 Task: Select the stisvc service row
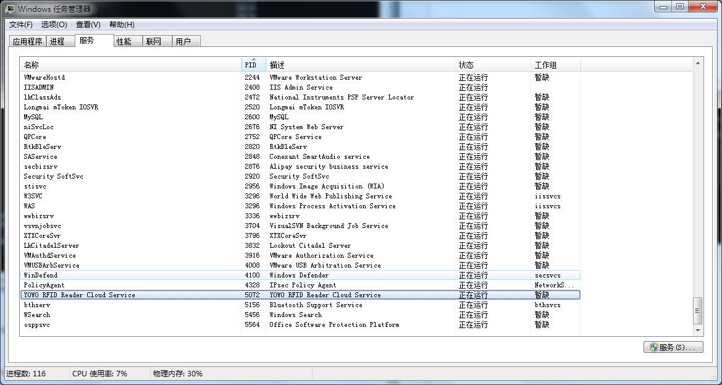tap(300, 186)
